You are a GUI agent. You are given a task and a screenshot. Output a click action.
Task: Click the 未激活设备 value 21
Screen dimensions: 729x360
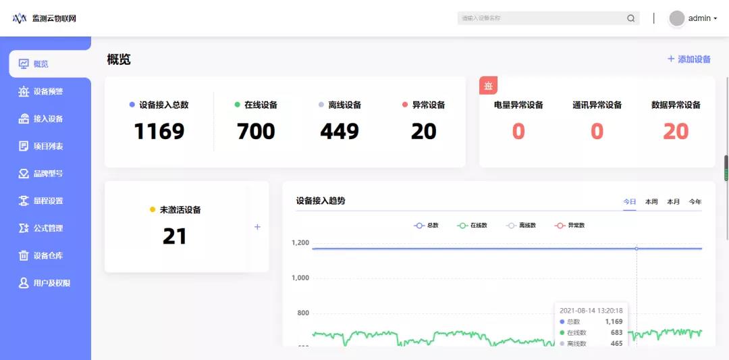(x=174, y=236)
